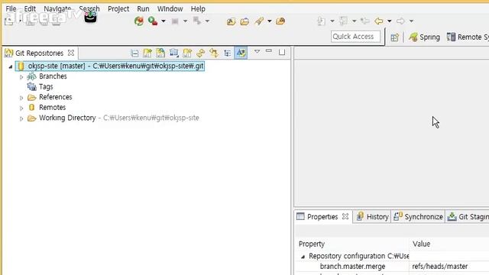
Task: Toggle link with editor and selection
Action: tap(214, 53)
